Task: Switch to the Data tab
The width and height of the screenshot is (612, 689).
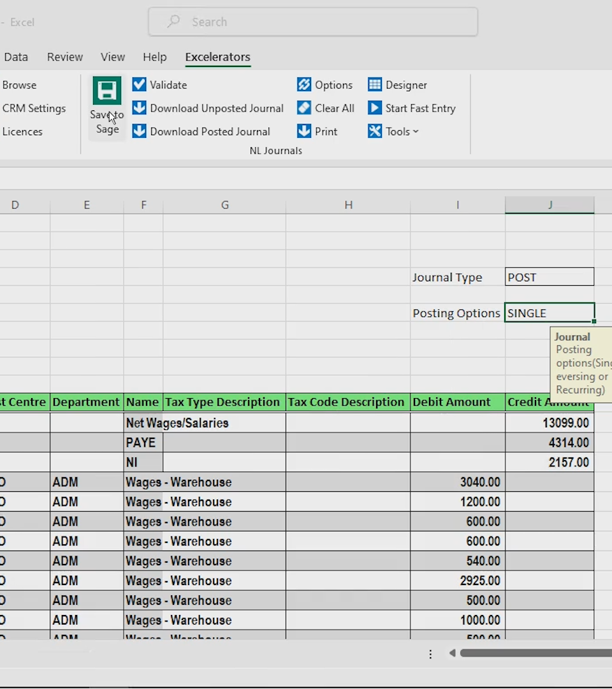Action: point(16,57)
